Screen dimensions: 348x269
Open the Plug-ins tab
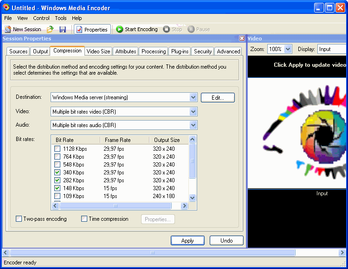180,51
